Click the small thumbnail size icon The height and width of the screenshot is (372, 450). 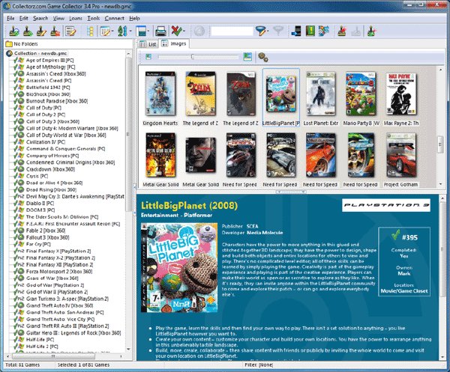[x=148, y=57]
